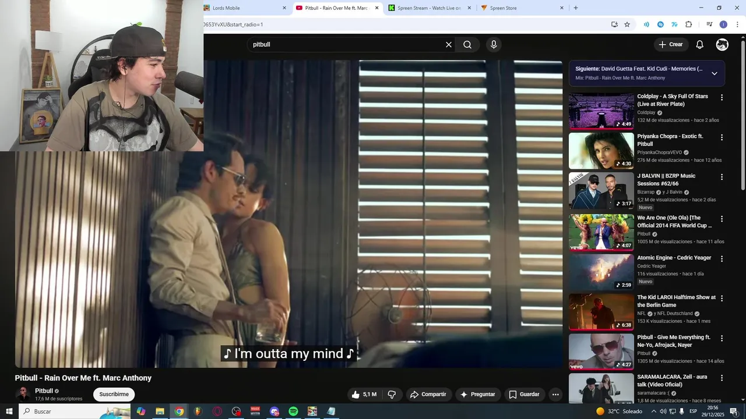Show hidden system tray icons

coord(653,411)
